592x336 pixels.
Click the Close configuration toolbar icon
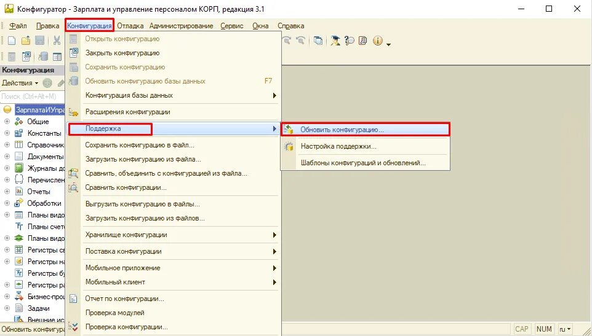click(x=26, y=57)
